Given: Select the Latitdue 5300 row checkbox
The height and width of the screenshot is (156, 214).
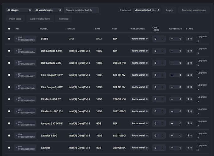Looking at the screenshot, I should (9, 136).
